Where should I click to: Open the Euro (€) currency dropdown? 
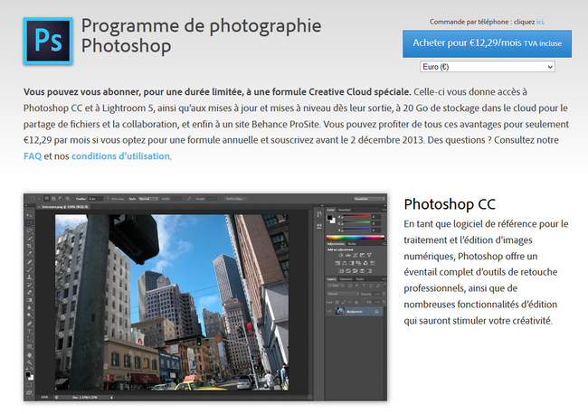click(x=487, y=67)
